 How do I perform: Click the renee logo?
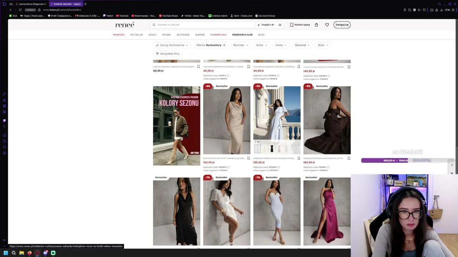[125, 25]
